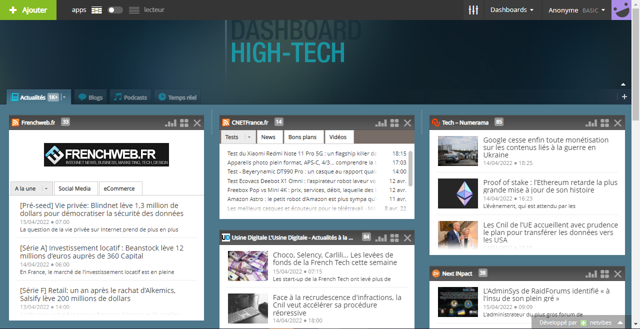Switch to the Temps réel tab
The height and width of the screenshot is (329, 640).
pyautogui.click(x=177, y=97)
